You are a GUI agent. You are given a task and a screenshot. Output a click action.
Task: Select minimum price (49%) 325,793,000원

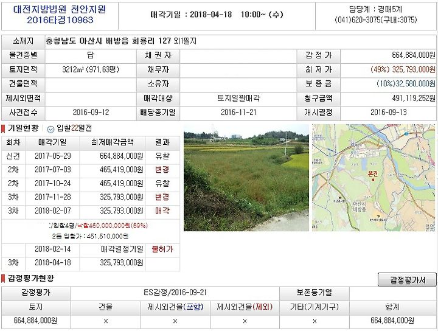[x=403, y=69]
